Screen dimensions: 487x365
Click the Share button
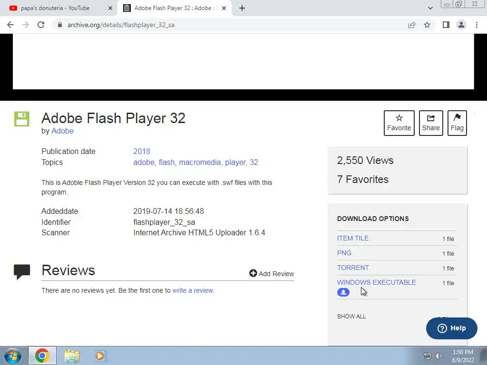[x=431, y=123]
